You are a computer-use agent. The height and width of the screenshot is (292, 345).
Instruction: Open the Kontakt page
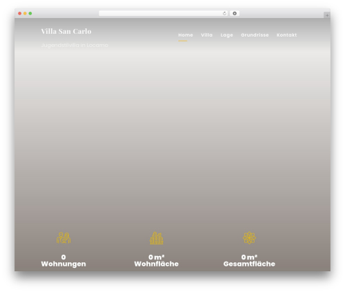coord(286,35)
